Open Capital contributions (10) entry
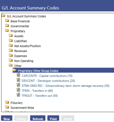 (x=47, y=76)
